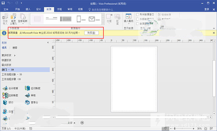Select the gray data bar graphic style
217x131 pixels.
[66, 19]
